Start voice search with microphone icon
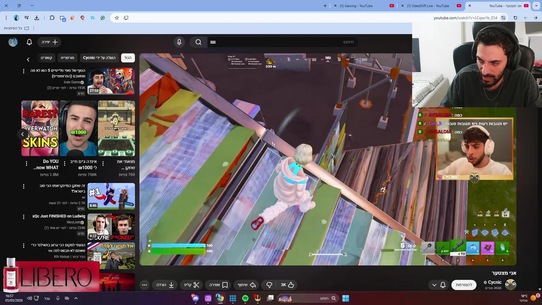 [x=179, y=42]
